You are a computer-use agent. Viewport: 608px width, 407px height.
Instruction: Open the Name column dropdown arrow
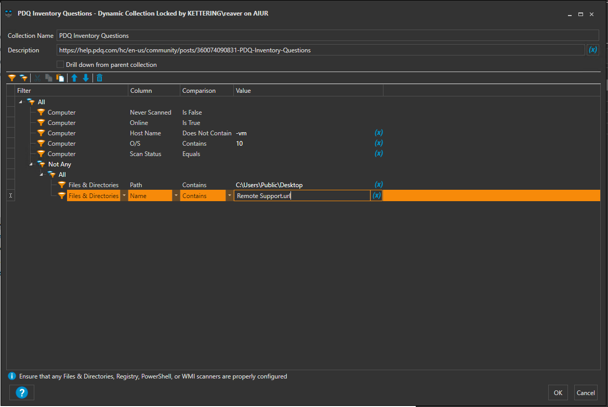(176, 196)
